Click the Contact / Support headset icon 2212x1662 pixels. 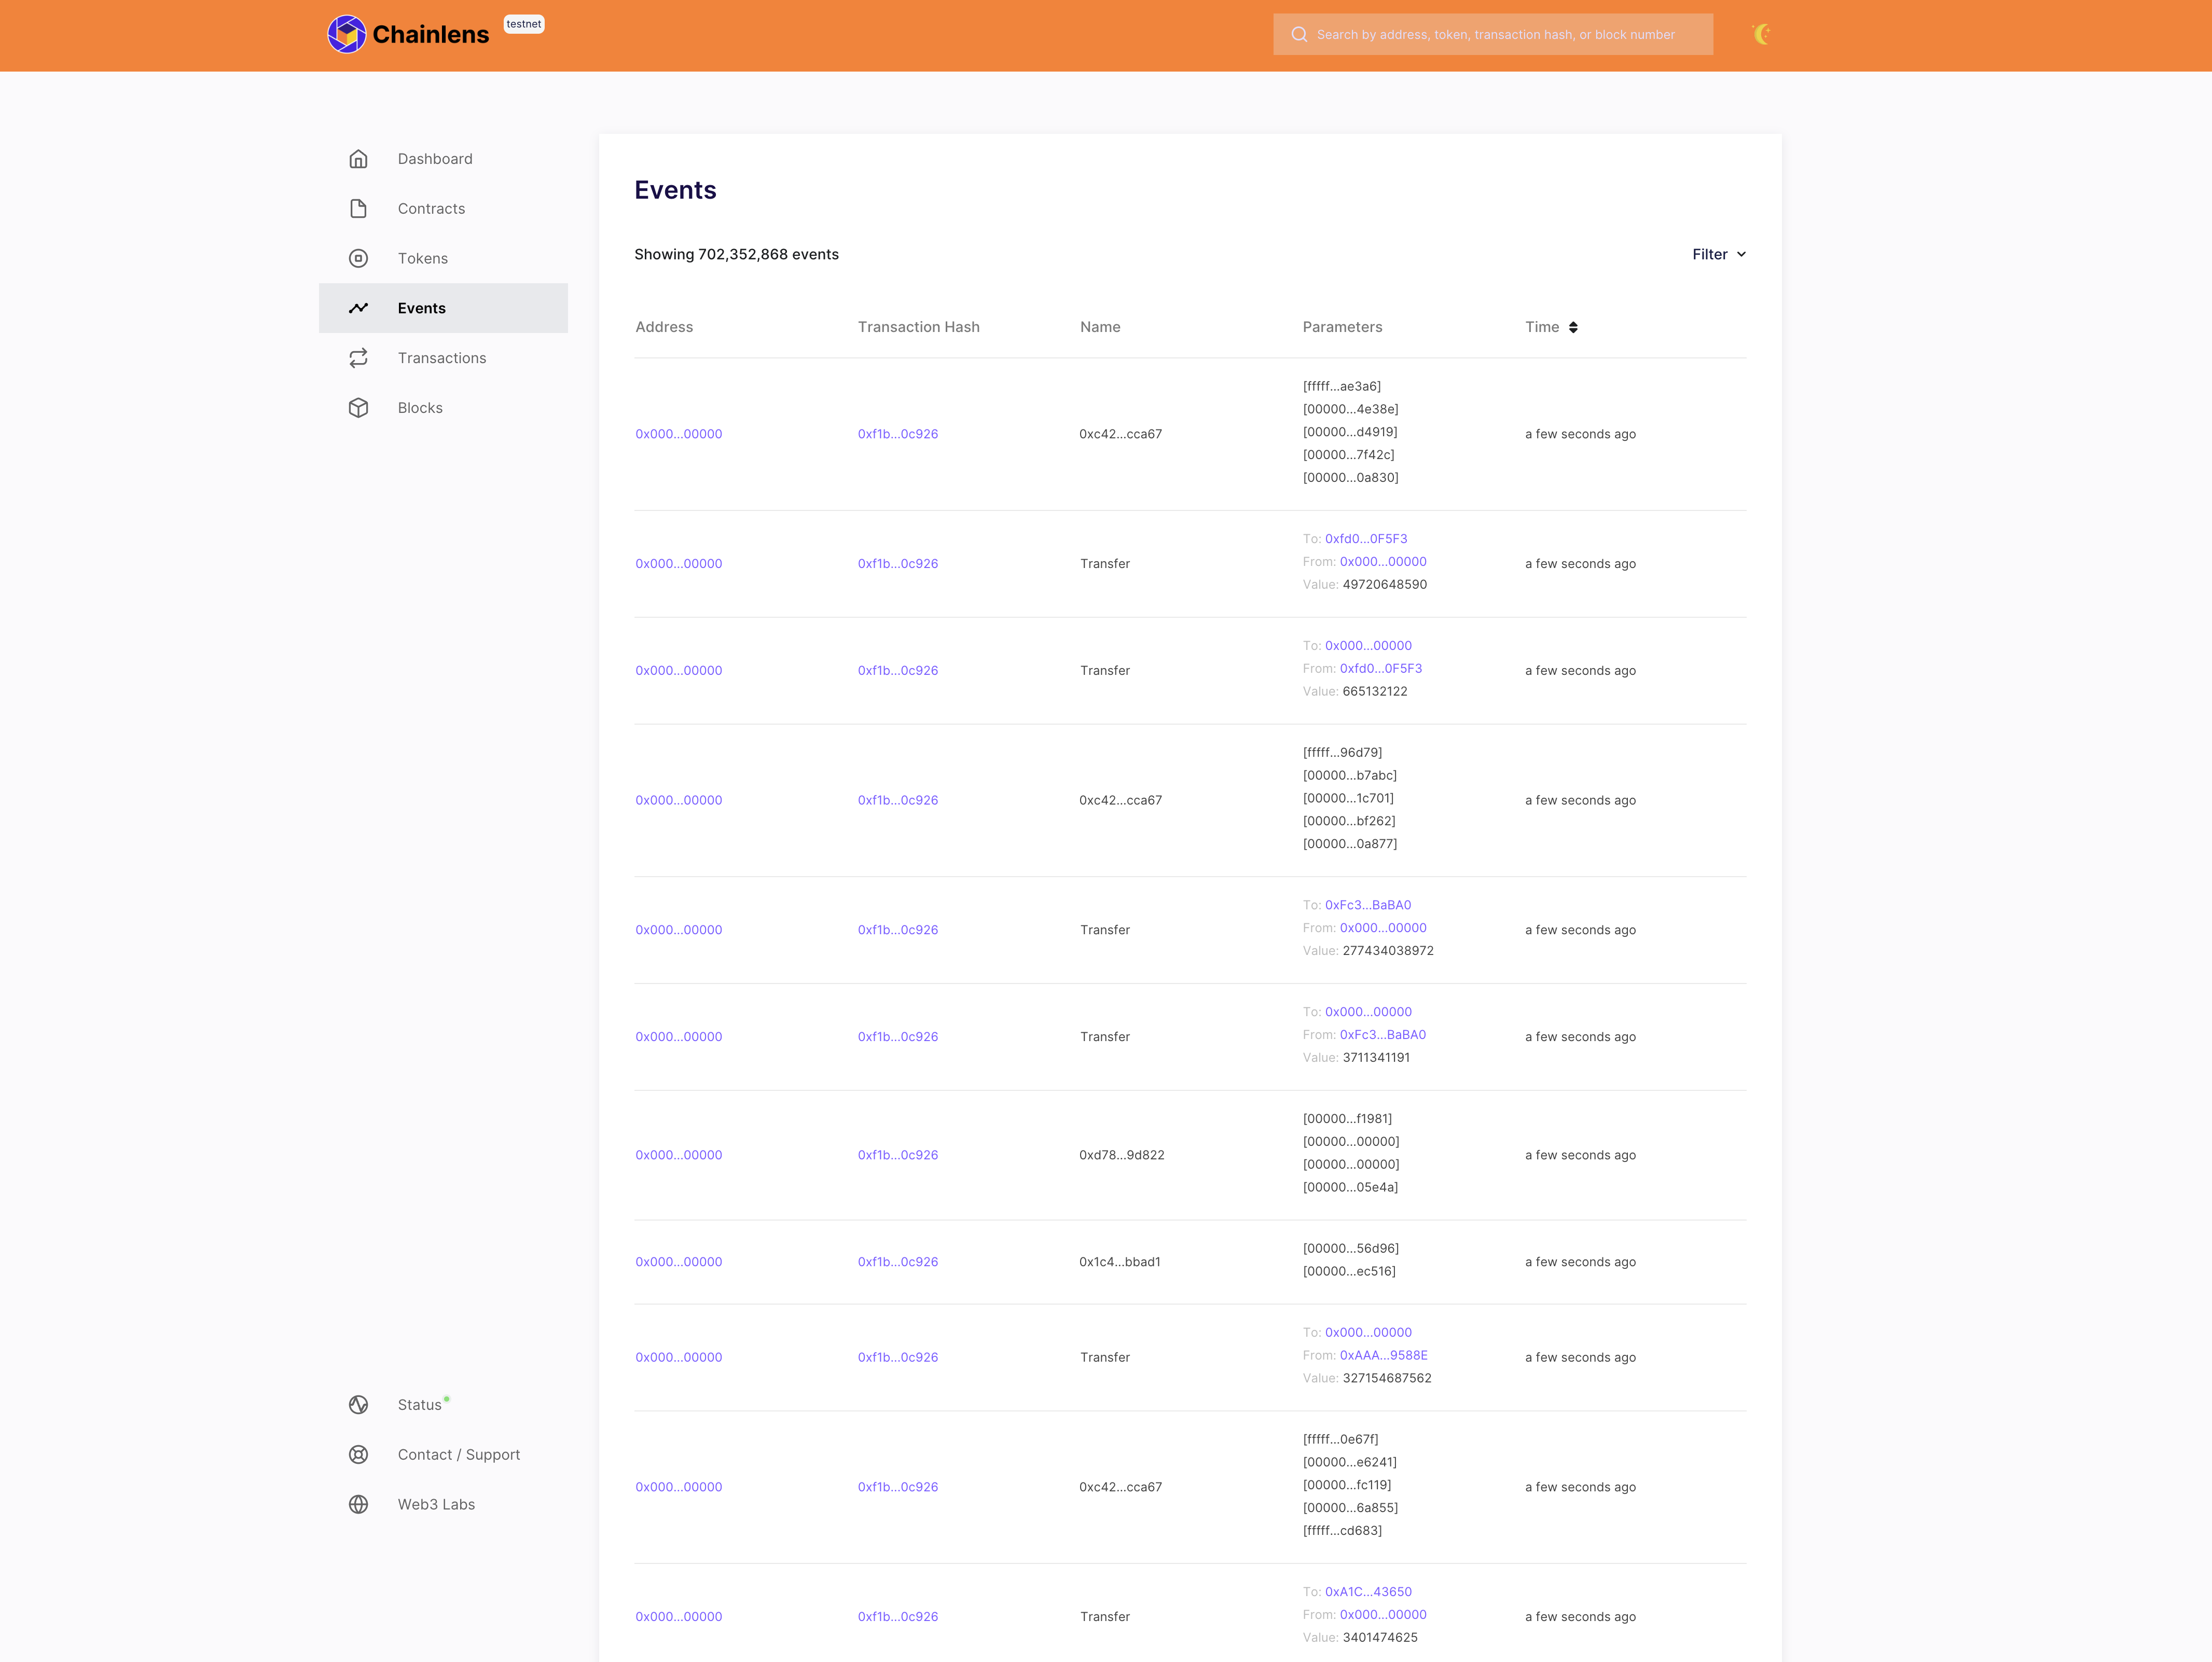click(x=359, y=1454)
